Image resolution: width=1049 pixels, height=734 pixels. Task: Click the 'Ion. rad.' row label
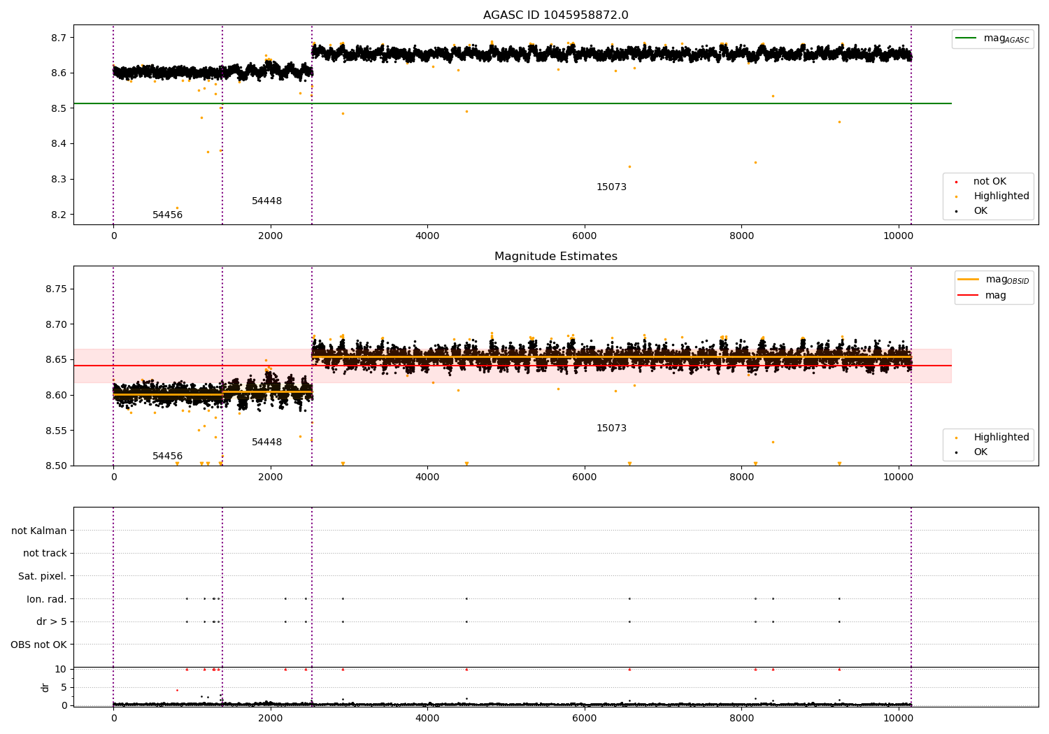(47, 600)
